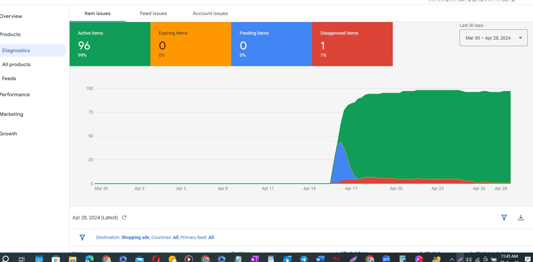Click the blue Pending items card
533x262 pixels.
(x=271, y=44)
